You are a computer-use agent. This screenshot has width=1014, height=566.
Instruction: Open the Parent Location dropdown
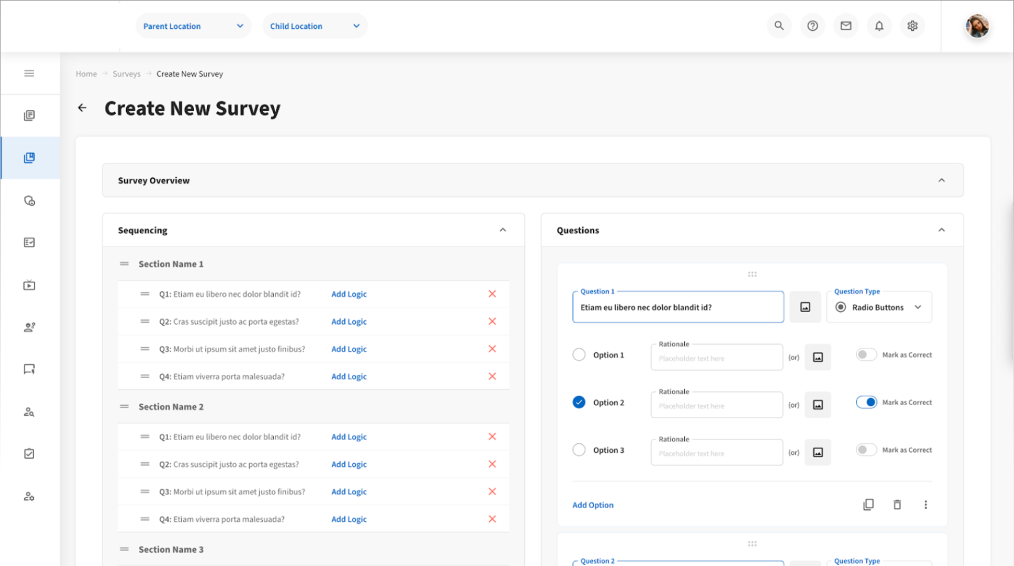[x=193, y=26]
